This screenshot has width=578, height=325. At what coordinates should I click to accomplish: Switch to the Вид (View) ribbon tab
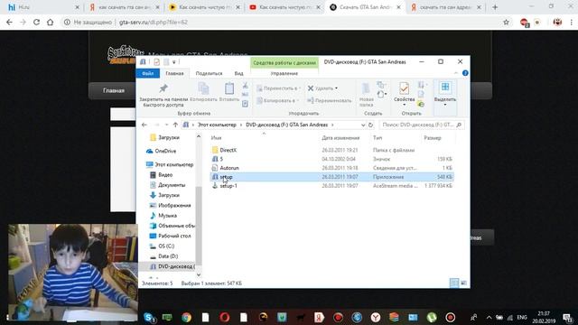(238, 73)
